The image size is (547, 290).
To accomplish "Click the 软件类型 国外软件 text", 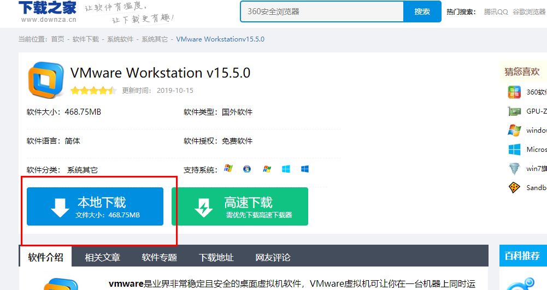I will (x=218, y=112).
